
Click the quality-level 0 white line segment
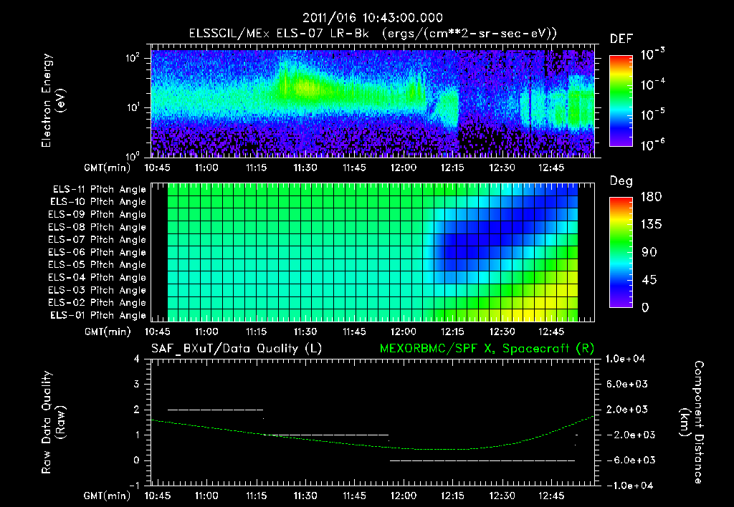(x=482, y=460)
